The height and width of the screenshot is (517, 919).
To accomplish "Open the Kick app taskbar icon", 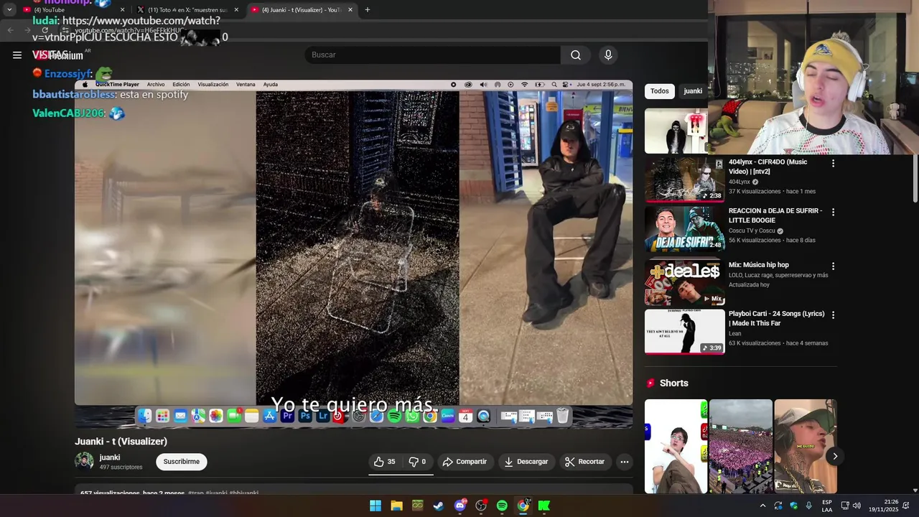I will click(x=544, y=506).
